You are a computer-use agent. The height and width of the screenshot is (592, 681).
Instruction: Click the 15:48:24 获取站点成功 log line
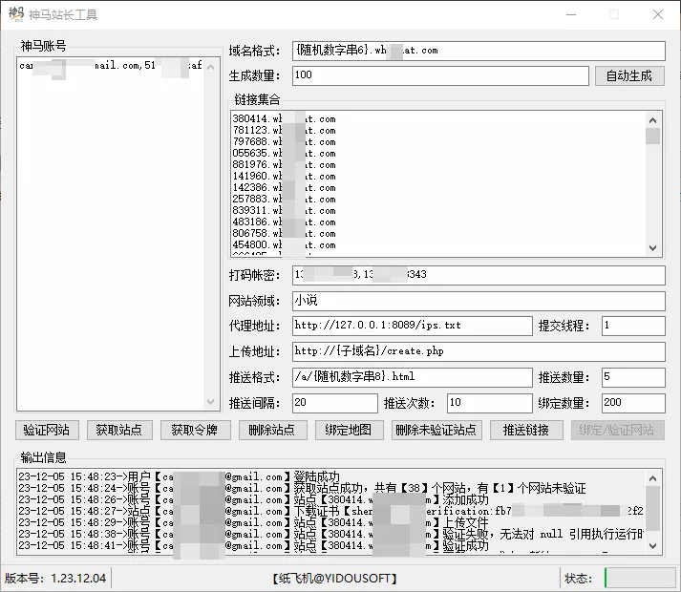[302, 488]
